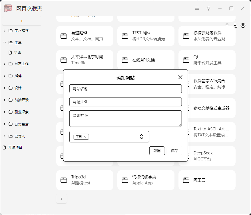Click into the 网址URL field

[125, 102]
